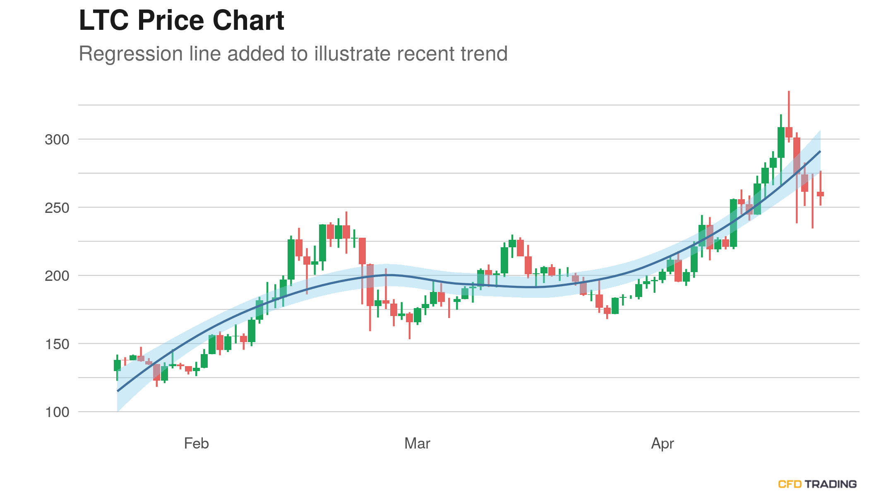Click the 150 y-axis price label
This screenshot has width=869, height=497.
(x=57, y=344)
